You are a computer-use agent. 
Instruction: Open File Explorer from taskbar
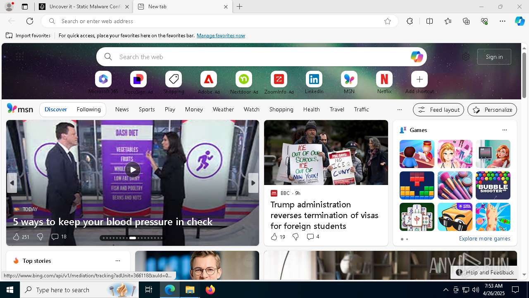pyautogui.click(x=190, y=290)
